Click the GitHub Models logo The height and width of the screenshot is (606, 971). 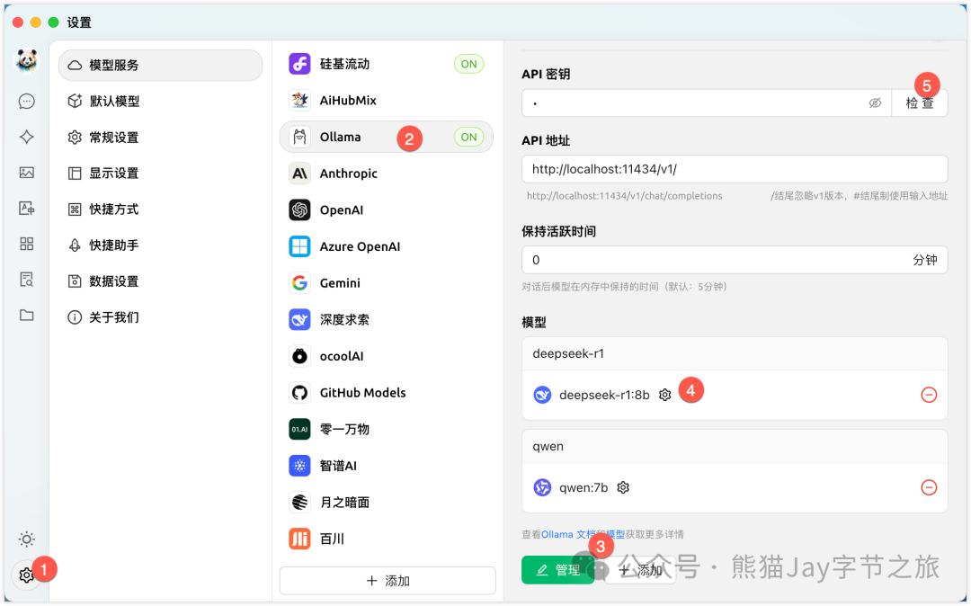coord(299,392)
